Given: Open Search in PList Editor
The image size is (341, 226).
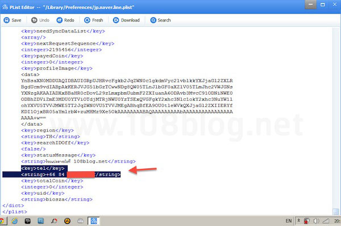Looking at the screenshot, I should 160,20.
